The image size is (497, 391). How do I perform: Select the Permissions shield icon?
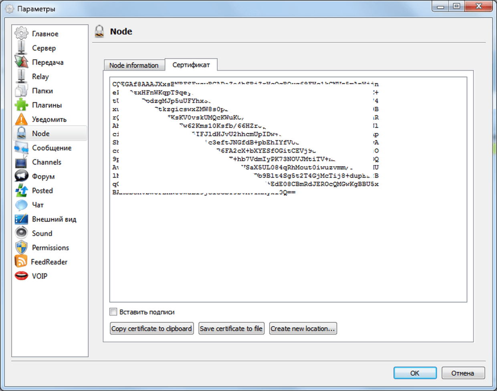[22, 248]
